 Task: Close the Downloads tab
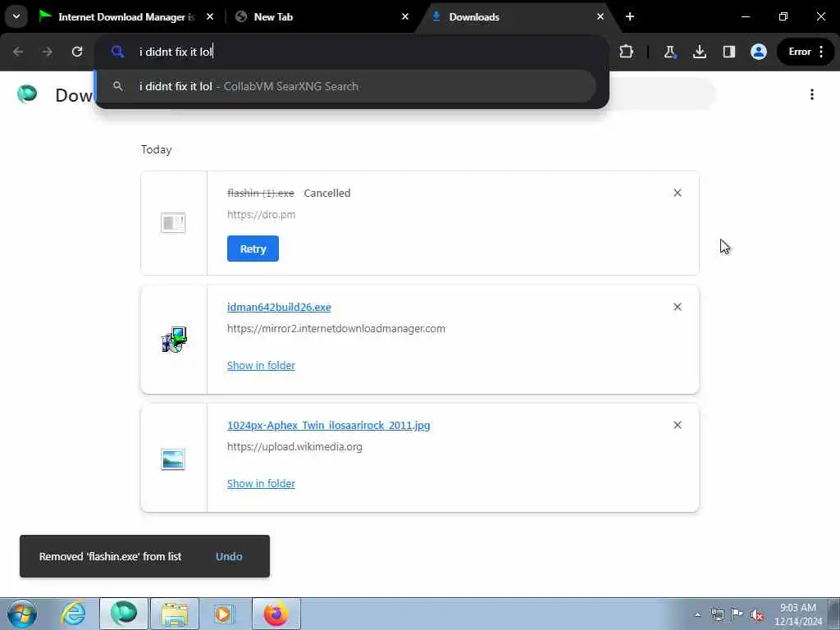[600, 17]
